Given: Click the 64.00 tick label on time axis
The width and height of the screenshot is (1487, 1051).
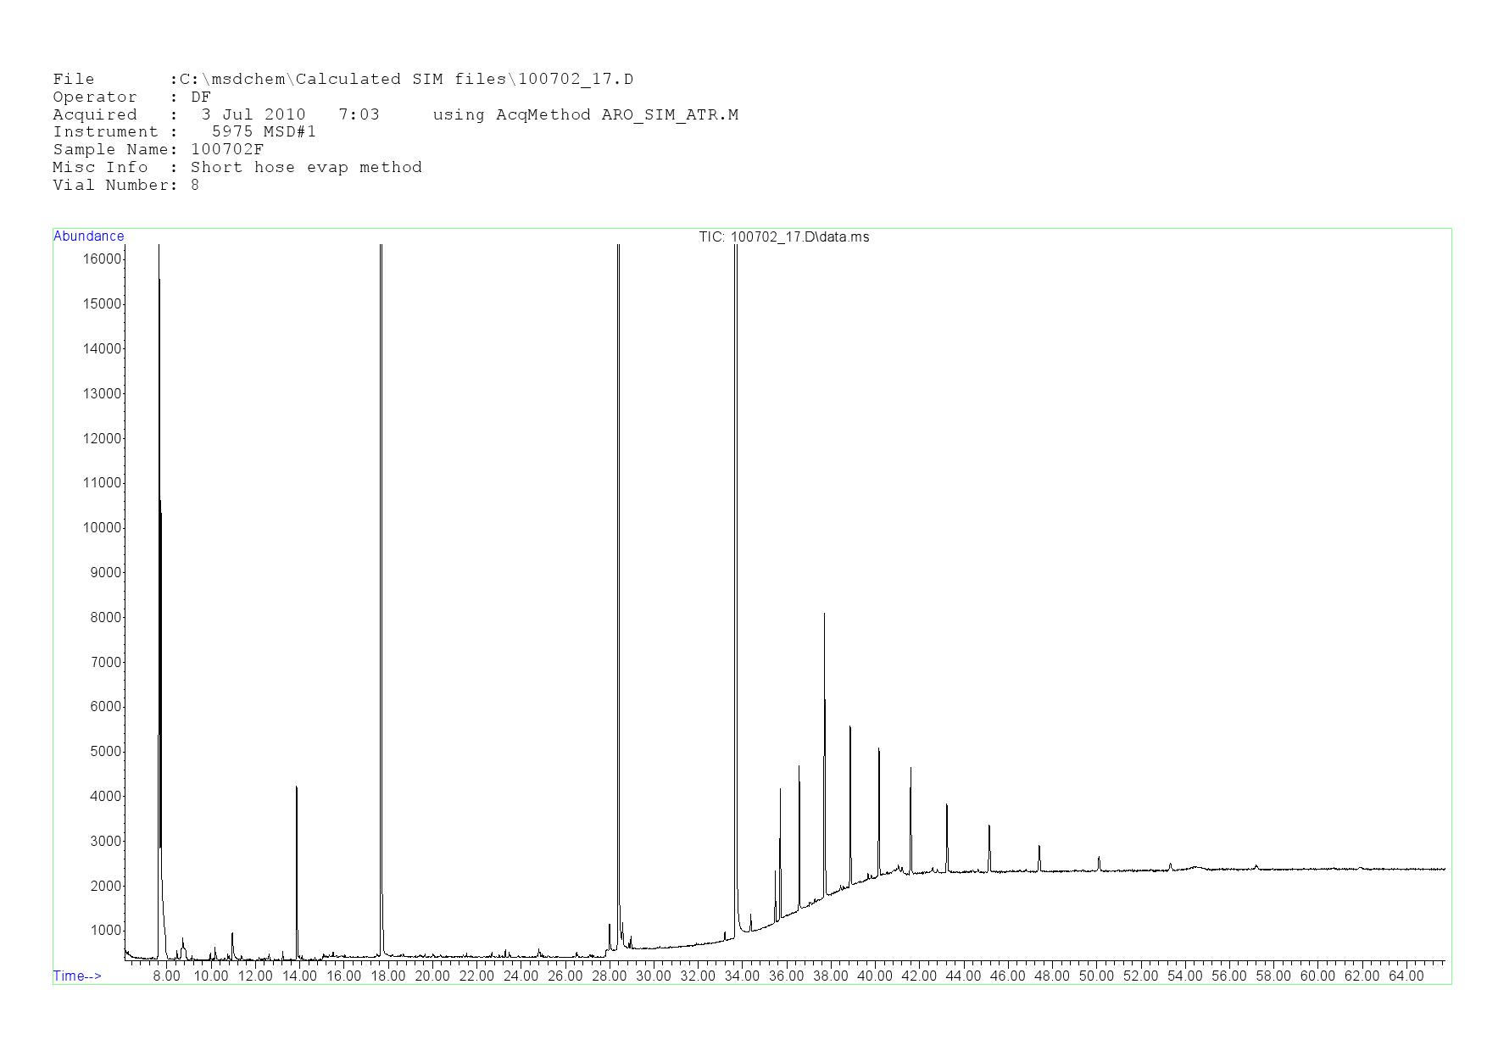Looking at the screenshot, I should [1406, 976].
